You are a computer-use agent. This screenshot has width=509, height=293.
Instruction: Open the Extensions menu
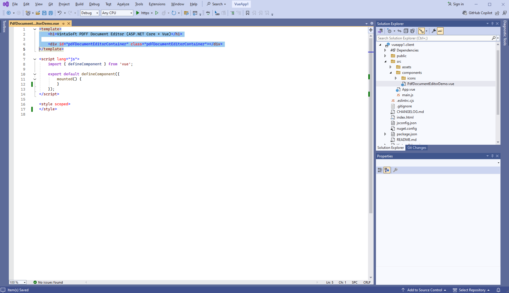[157, 4]
